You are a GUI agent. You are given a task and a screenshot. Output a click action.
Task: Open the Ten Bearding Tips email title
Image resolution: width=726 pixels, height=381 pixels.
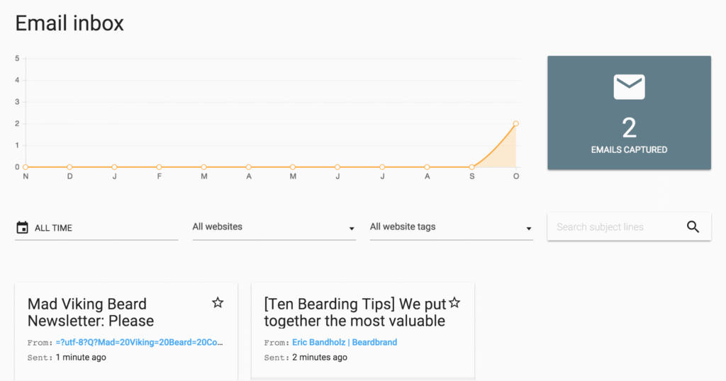tap(354, 312)
